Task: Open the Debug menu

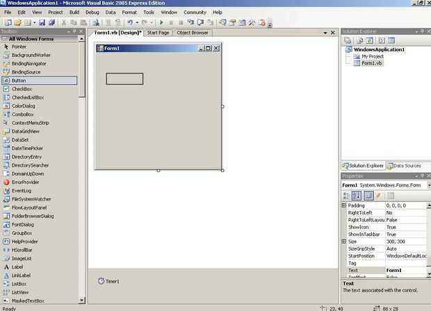Action: click(92, 12)
